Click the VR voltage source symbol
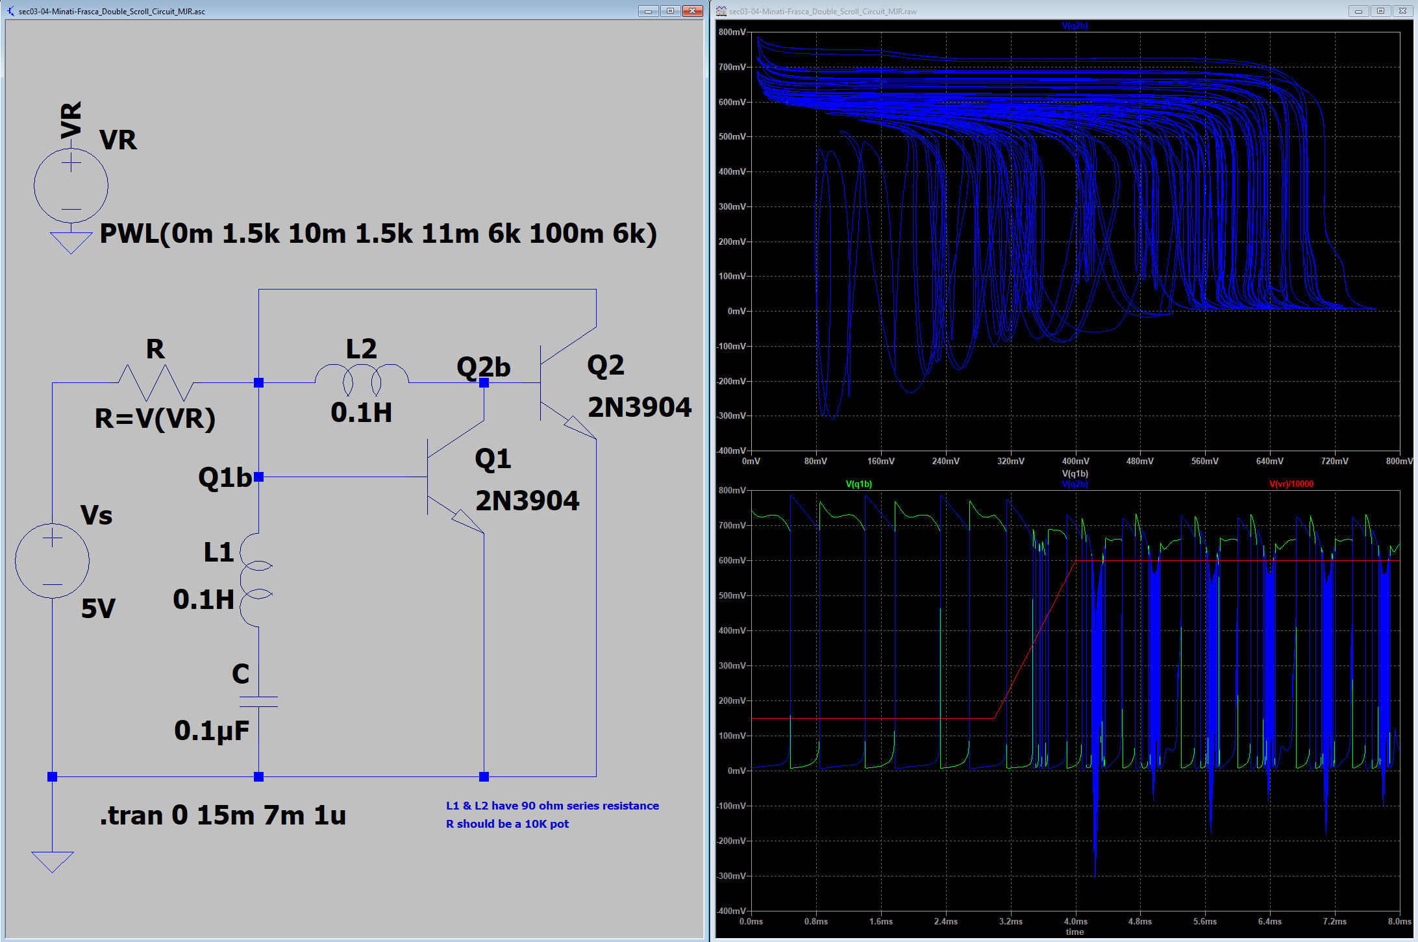This screenshot has height=942, width=1418. click(71, 185)
